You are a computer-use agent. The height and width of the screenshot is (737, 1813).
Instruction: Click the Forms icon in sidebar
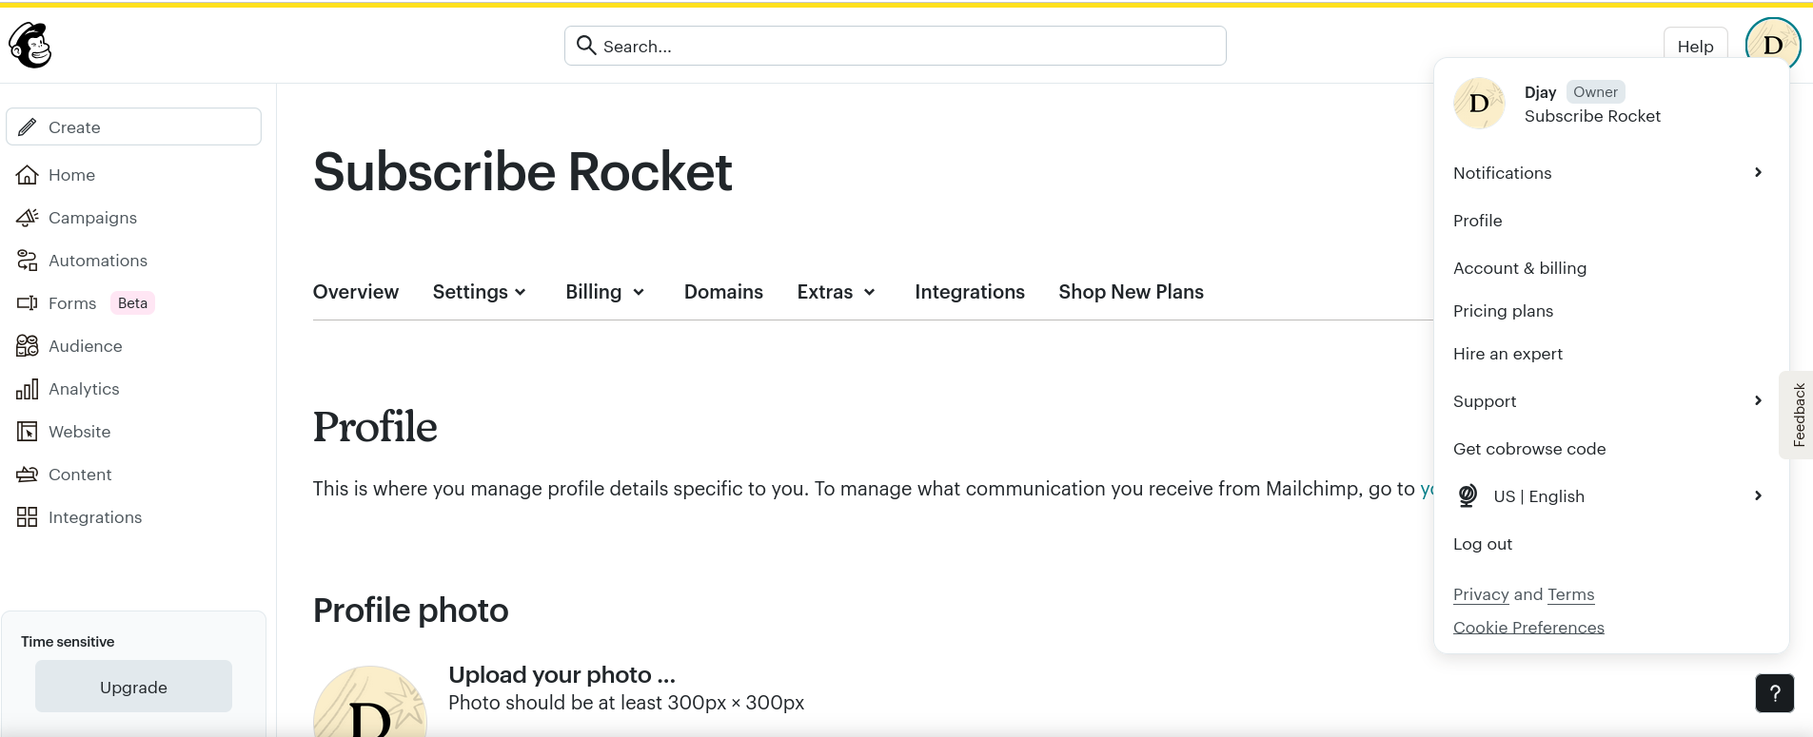tap(28, 303)
